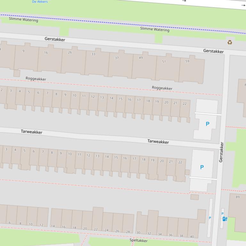Click the building labeled 37
Image resolution: width=246 pixels, height=246 pixels.
click(117, 58)
